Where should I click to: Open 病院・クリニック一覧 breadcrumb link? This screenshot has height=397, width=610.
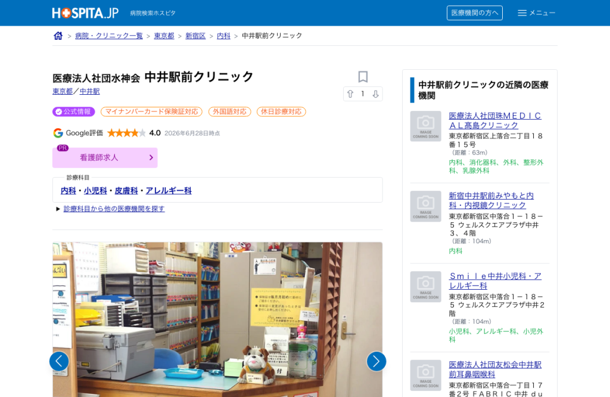tap(109, 36)
